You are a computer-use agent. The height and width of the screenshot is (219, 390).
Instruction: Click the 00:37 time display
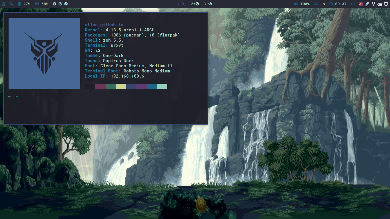pyautogui.click(x=341, y=4)
